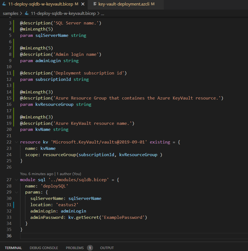Fold the module sql block at line 27
Screen dimensions: 248x251
point(16,180)
